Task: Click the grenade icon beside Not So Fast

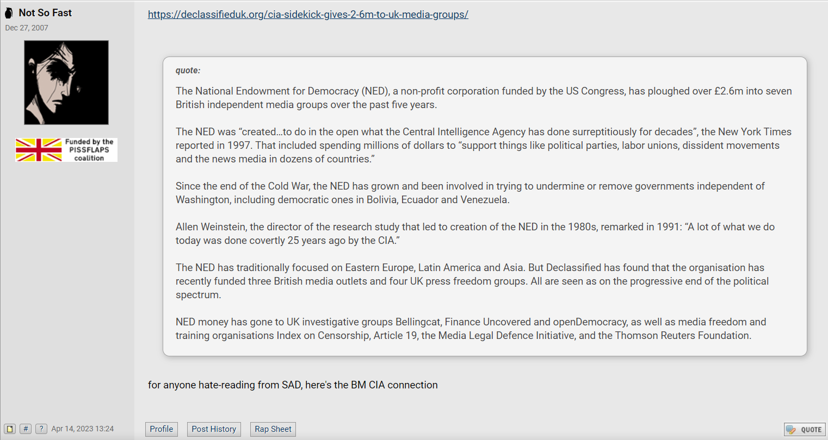Action: point(9,13)
